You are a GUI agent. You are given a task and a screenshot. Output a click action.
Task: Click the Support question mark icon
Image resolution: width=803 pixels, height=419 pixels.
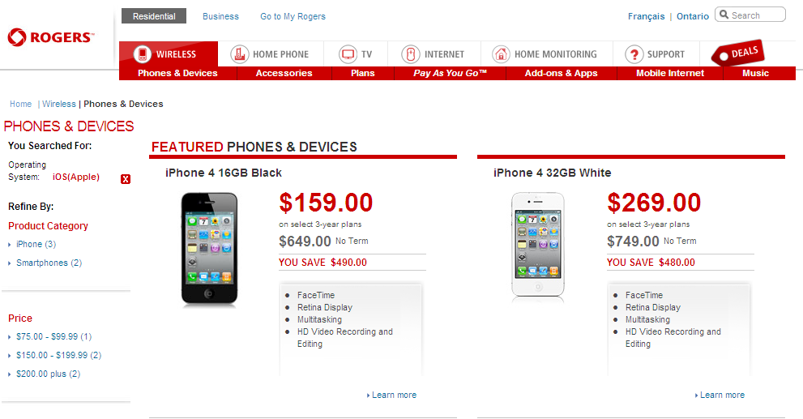634,53
